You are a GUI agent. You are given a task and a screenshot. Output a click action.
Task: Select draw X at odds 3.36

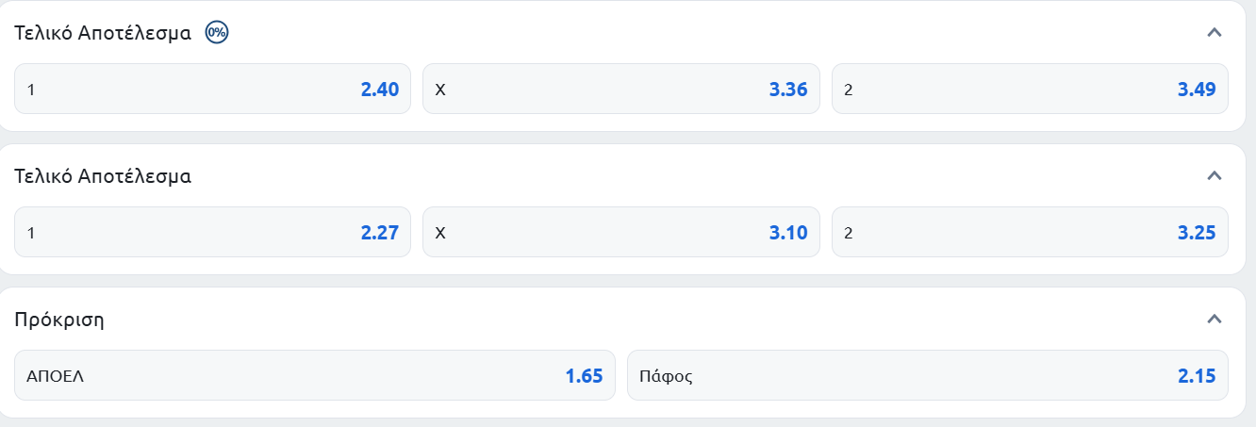621,89
